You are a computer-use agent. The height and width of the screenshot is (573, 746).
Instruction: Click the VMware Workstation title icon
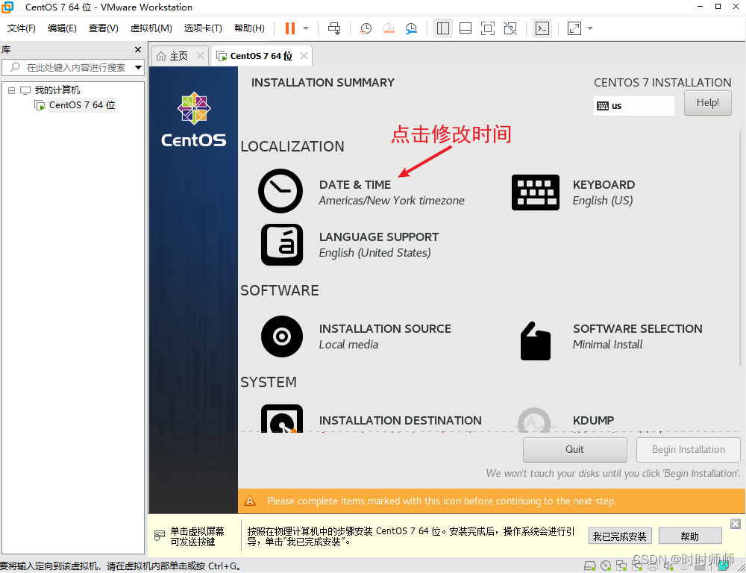(x=7, y=7)
